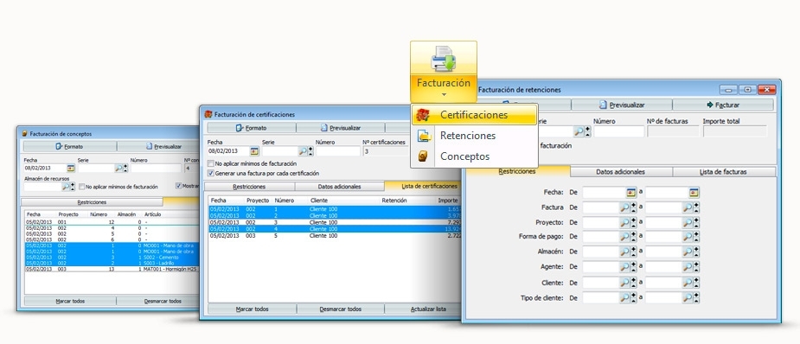The width and height of the screenshot is (800, 344).
Task: Click Desmarcar todos in certificaciones window
Action: click(x=340, y=309)
